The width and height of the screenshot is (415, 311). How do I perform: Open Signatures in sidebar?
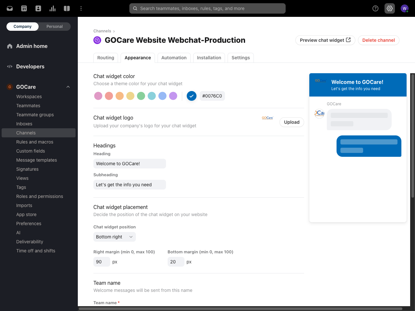coord(27,169)
